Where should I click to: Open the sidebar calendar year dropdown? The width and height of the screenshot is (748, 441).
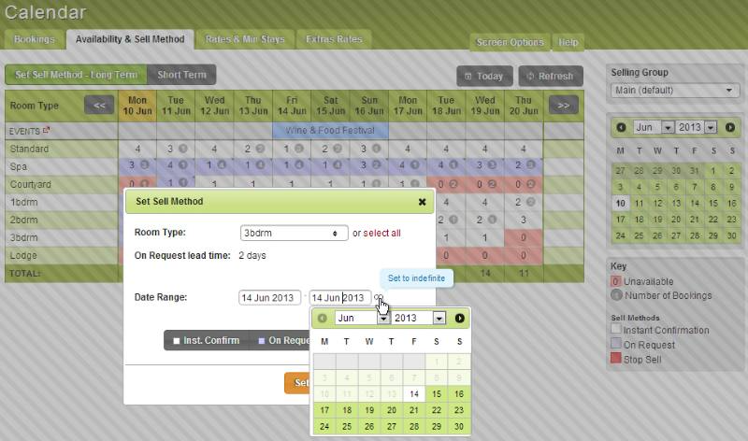point(697,127)
